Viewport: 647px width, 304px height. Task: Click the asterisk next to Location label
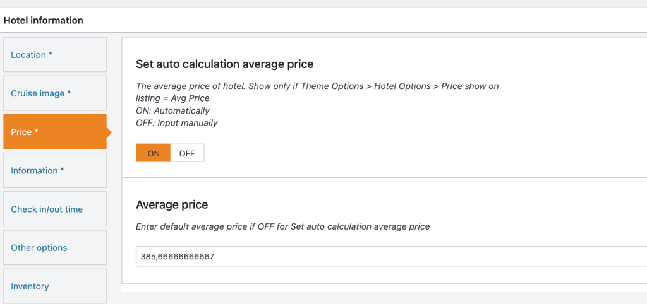click(x=51, y=55)
